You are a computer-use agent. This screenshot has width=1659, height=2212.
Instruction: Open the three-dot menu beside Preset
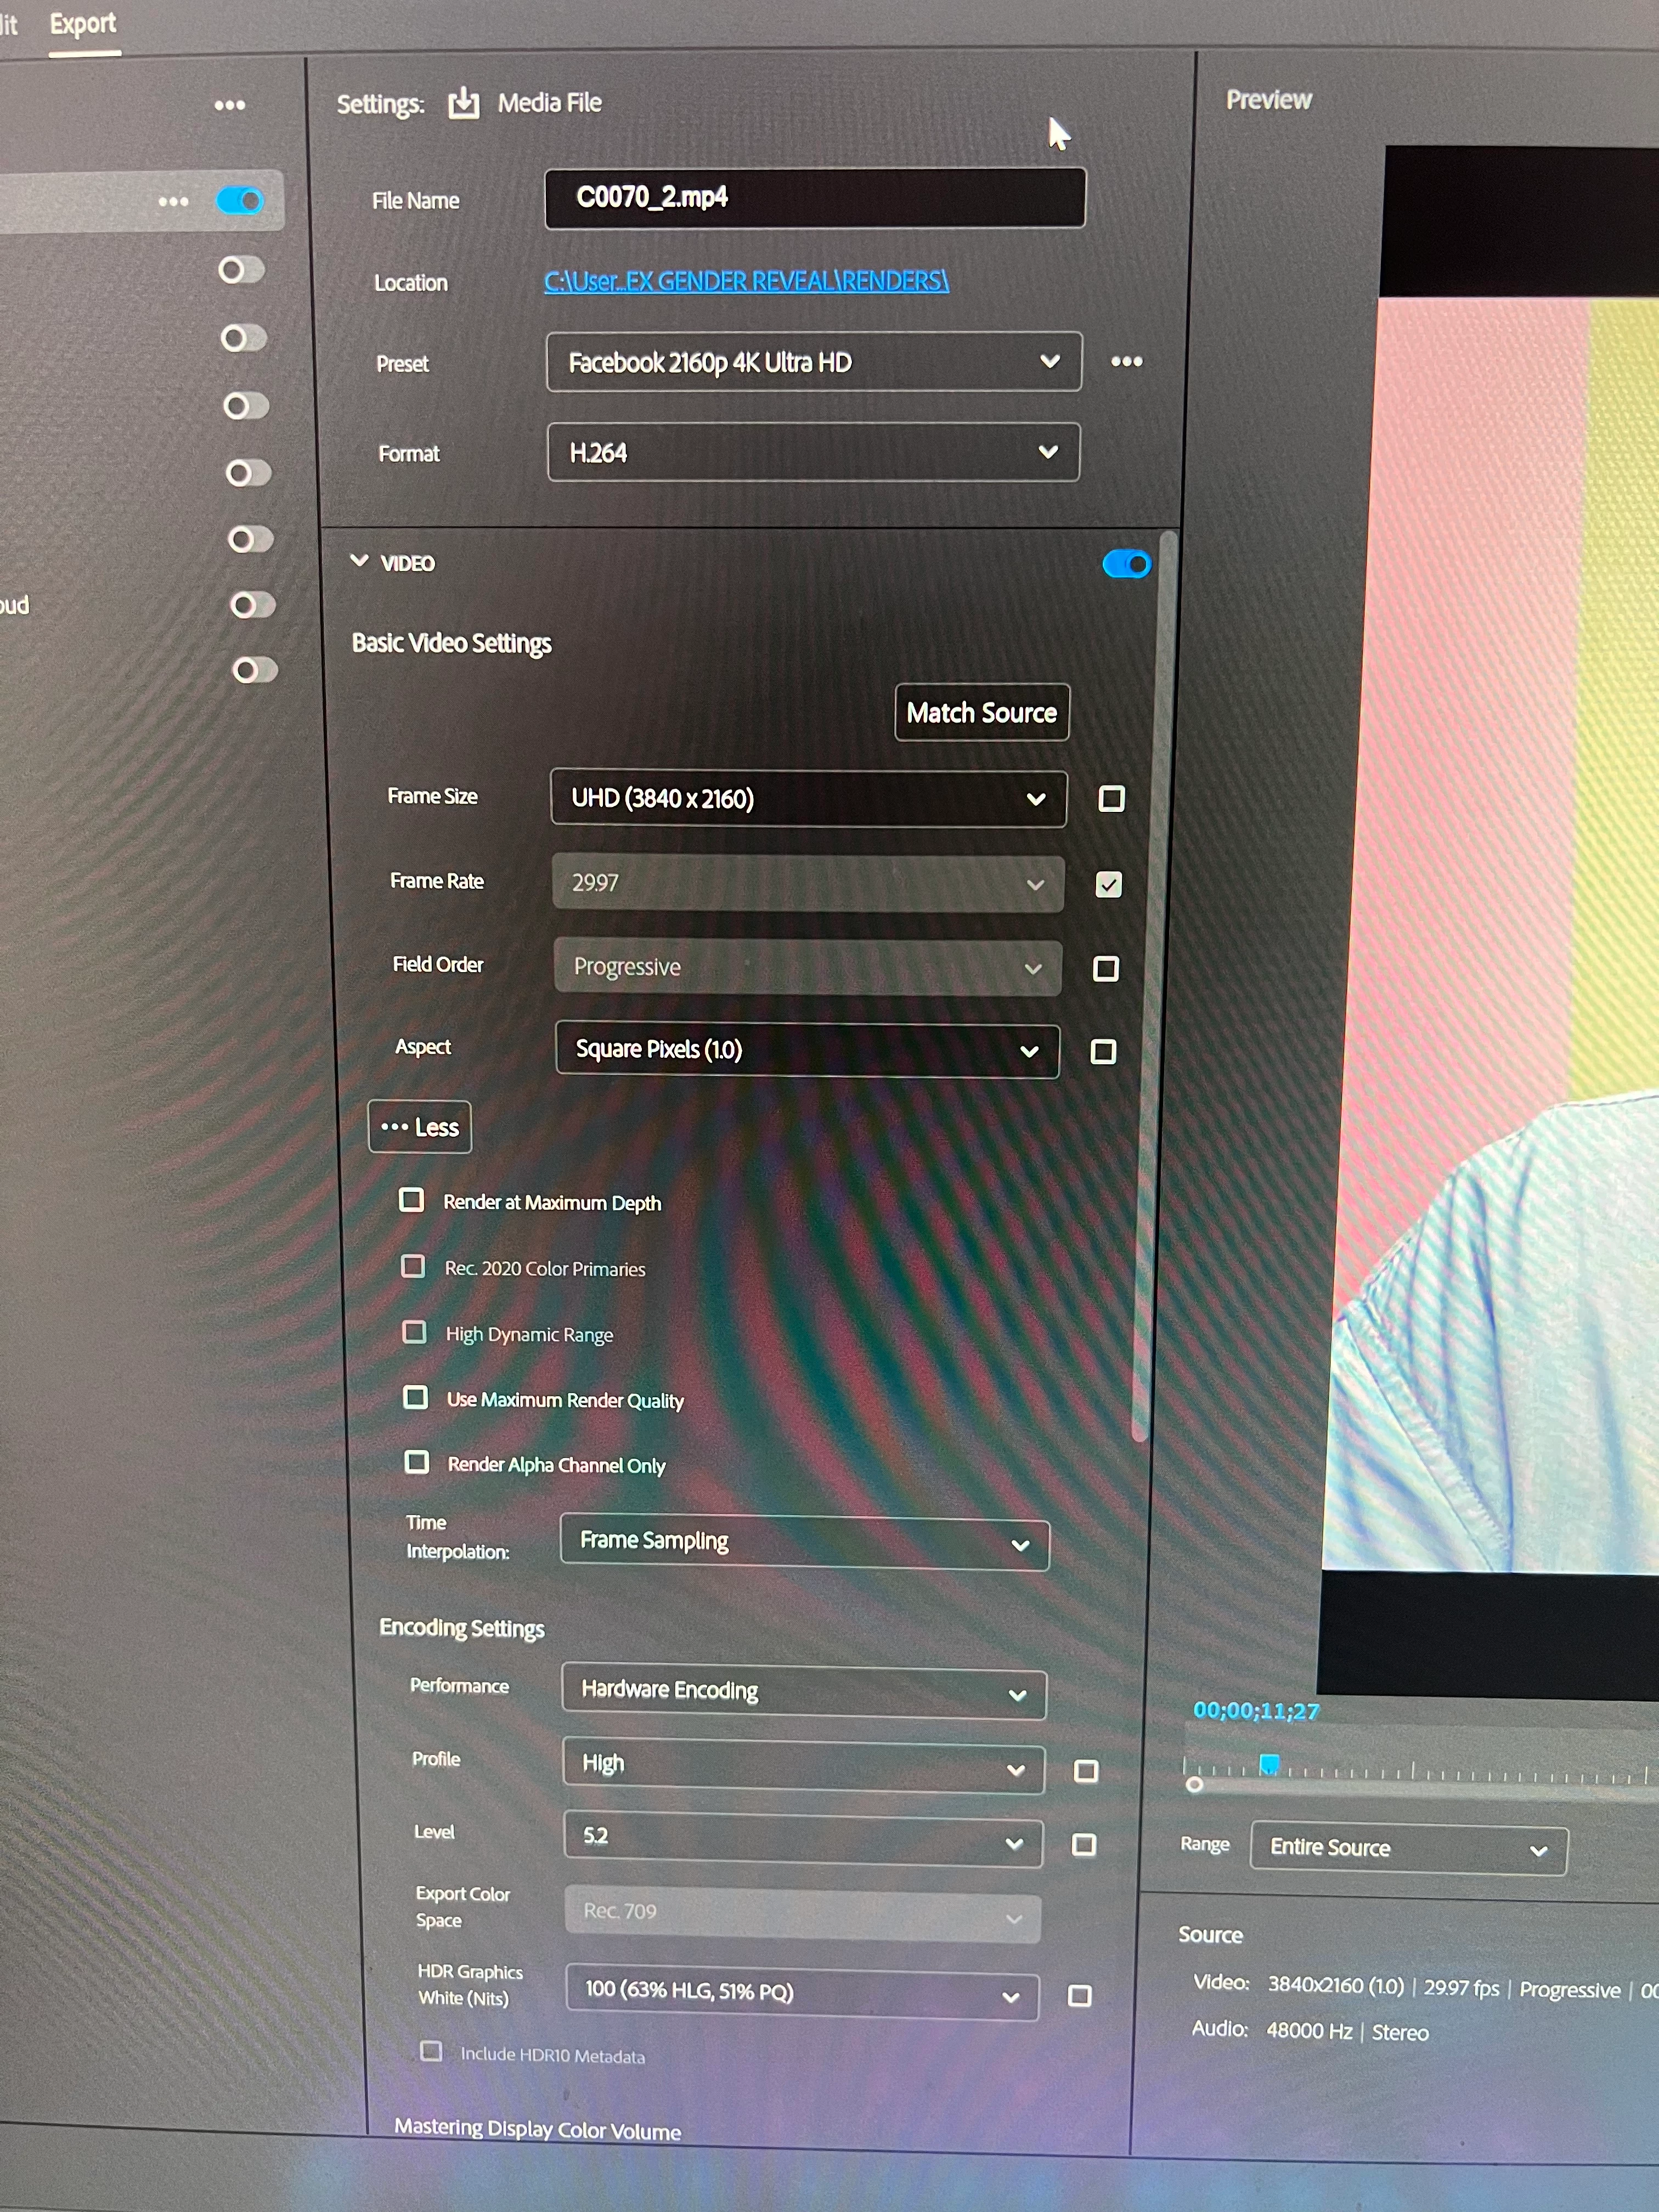pos(1126,361)
